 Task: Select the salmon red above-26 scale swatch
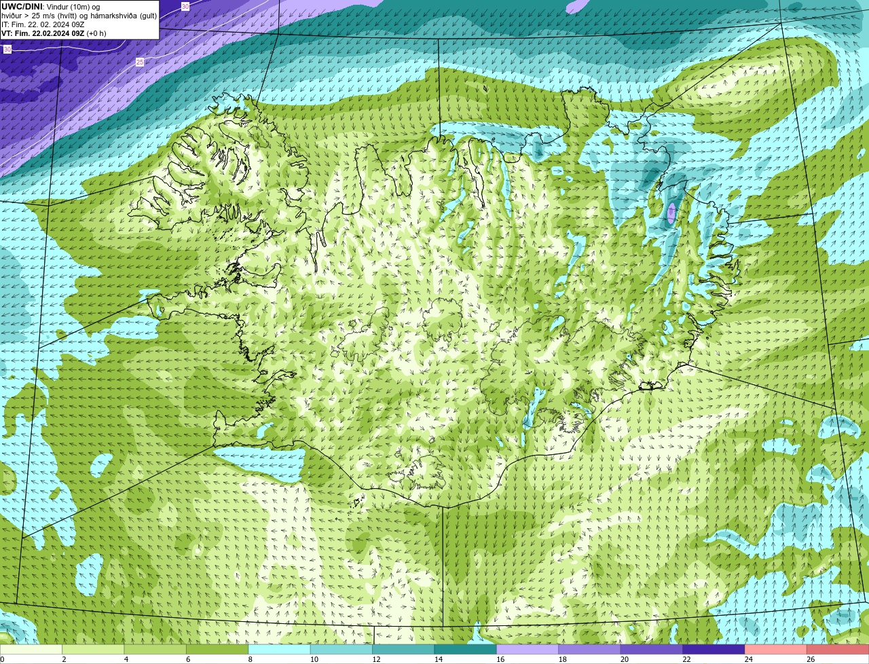click(838, 650)
